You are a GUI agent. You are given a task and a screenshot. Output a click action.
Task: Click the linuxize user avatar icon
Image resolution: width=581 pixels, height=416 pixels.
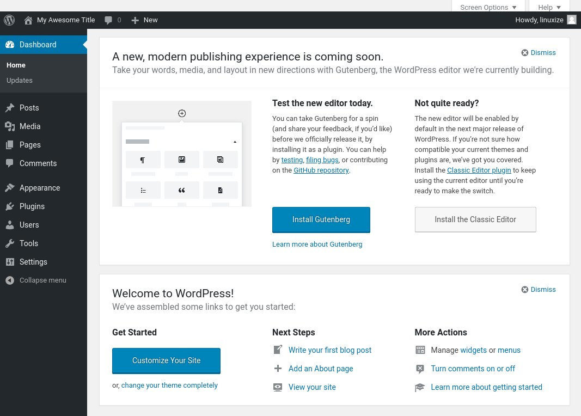point(572,20)
